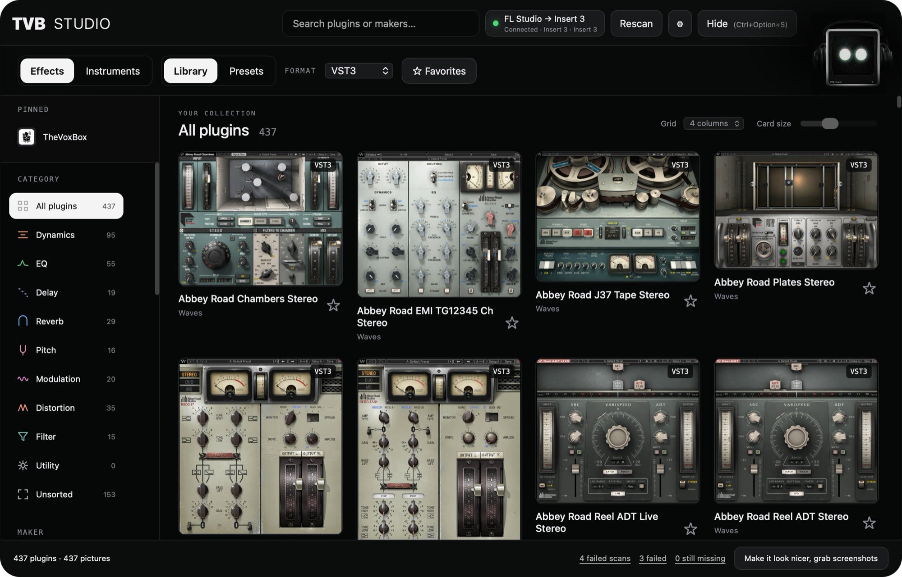
Task: Favorite Abbey Road Reel ADT Live Stereo
Action: coord(690,529)
